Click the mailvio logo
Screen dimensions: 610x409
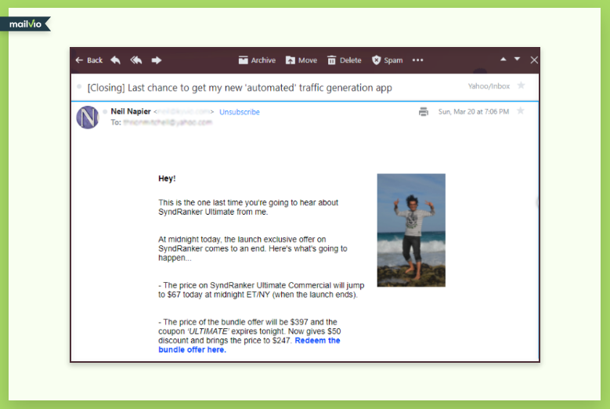(x=25, y=24)
